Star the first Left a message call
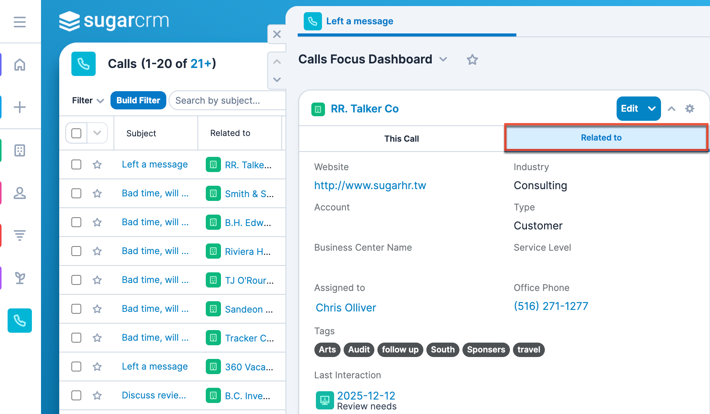 pos(97,164)
